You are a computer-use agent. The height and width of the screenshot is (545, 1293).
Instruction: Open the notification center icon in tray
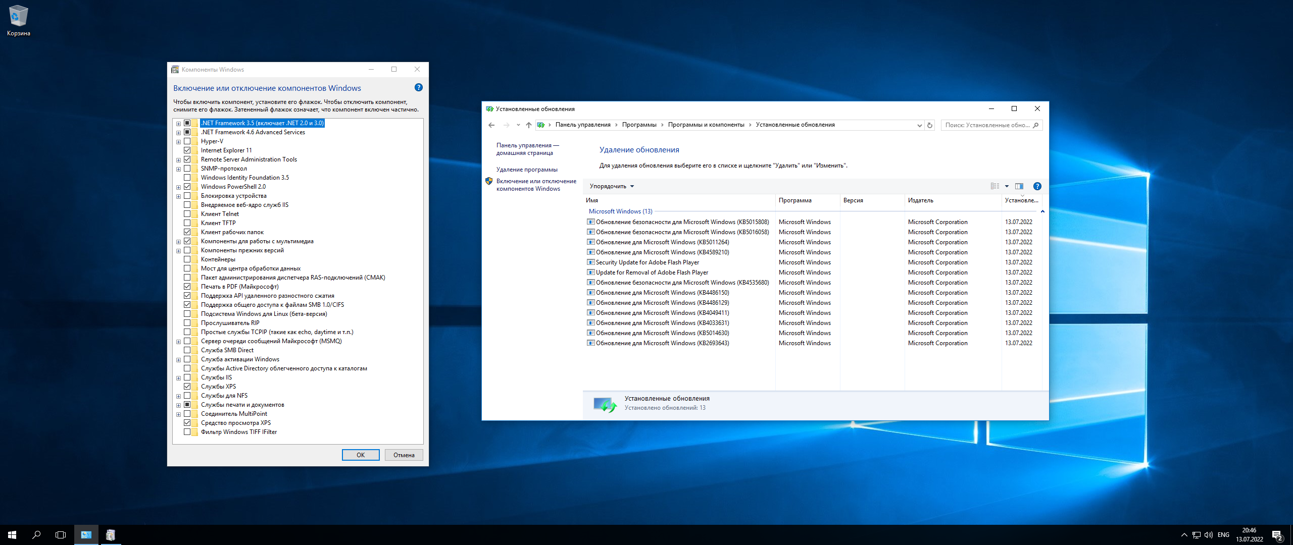coord(1277,535)
